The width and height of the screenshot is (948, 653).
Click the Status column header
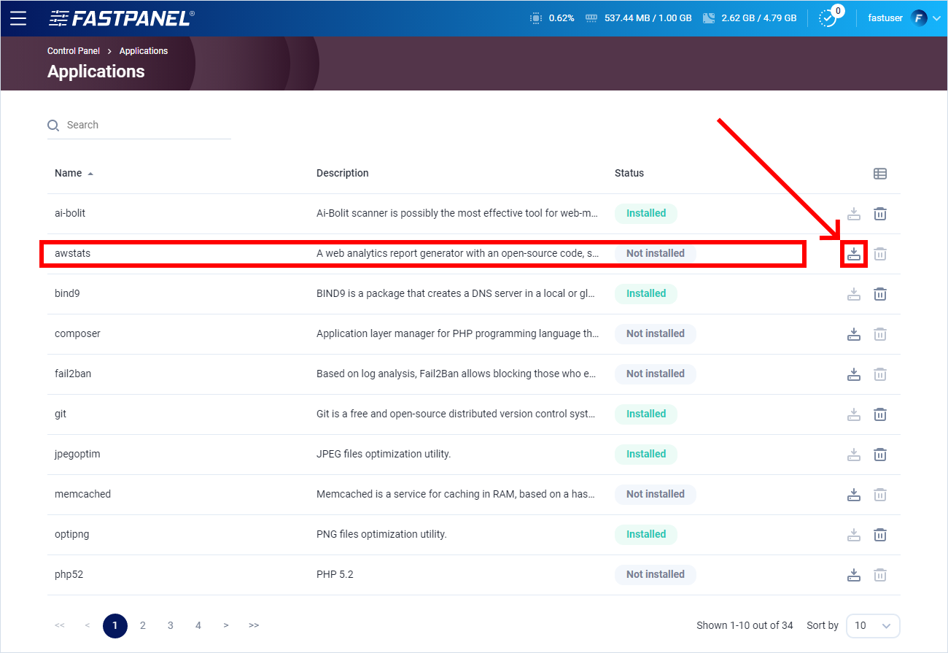click(x=629, y=173)
